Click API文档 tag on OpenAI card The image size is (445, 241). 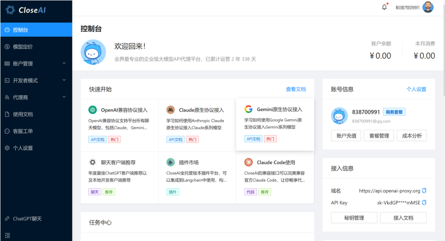click(98, 139)
